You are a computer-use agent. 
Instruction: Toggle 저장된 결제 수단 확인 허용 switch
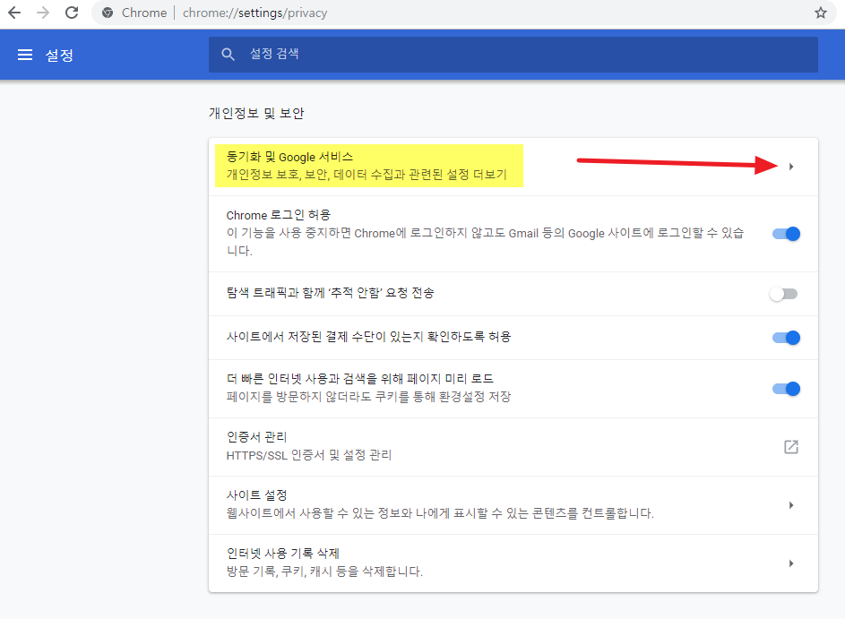(786, 337)
